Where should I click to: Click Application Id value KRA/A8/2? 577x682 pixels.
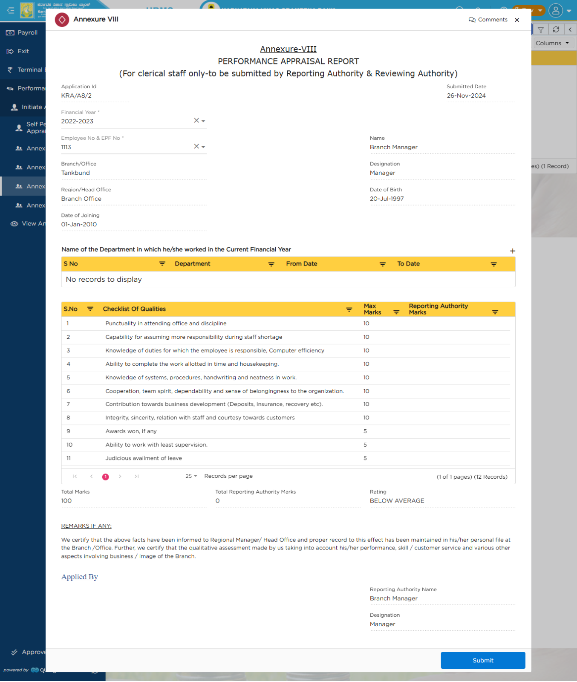76,95
